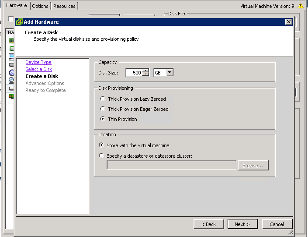
Task: Cancel the Add Hardware wizard
Action: pos(277,224)
